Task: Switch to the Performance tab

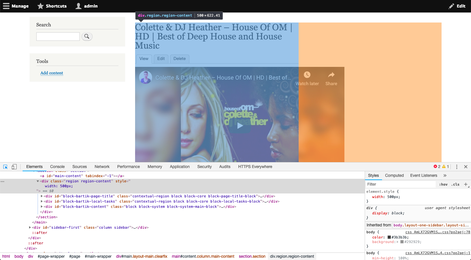Action: click(x=129, y=167)
